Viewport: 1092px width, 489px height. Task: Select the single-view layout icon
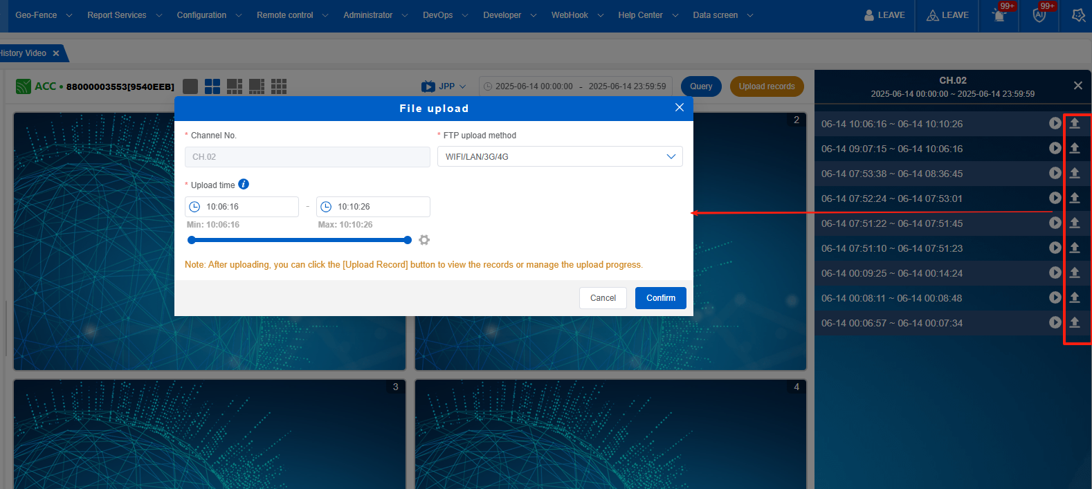(x=190, y=86)
